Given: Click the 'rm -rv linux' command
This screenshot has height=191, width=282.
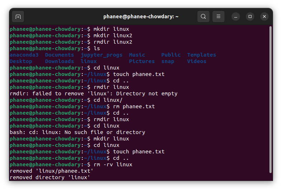Looking at the screenshot, I should [x=113, y=164].
